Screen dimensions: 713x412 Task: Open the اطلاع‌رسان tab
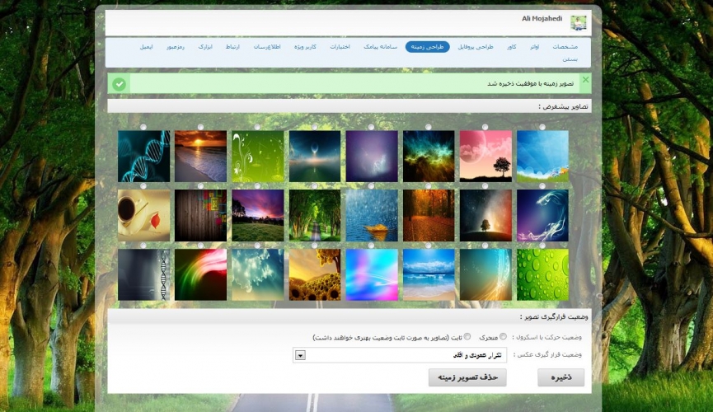267,47
